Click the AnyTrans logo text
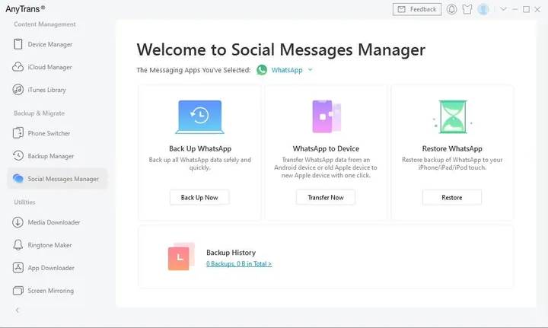This screenshot has width=548, height=328. coord(25,8)
